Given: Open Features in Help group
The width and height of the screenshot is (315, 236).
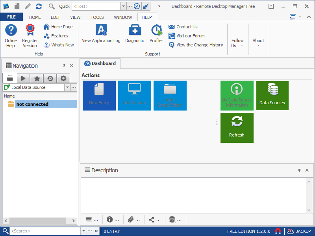Looking at the screenshot, I should pos(56,36).
